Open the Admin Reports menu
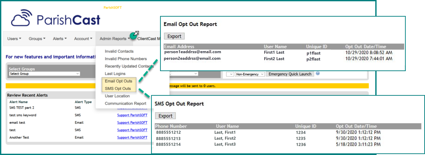The image size is (425, 155). pyautogui.click(x=115, y=39)
